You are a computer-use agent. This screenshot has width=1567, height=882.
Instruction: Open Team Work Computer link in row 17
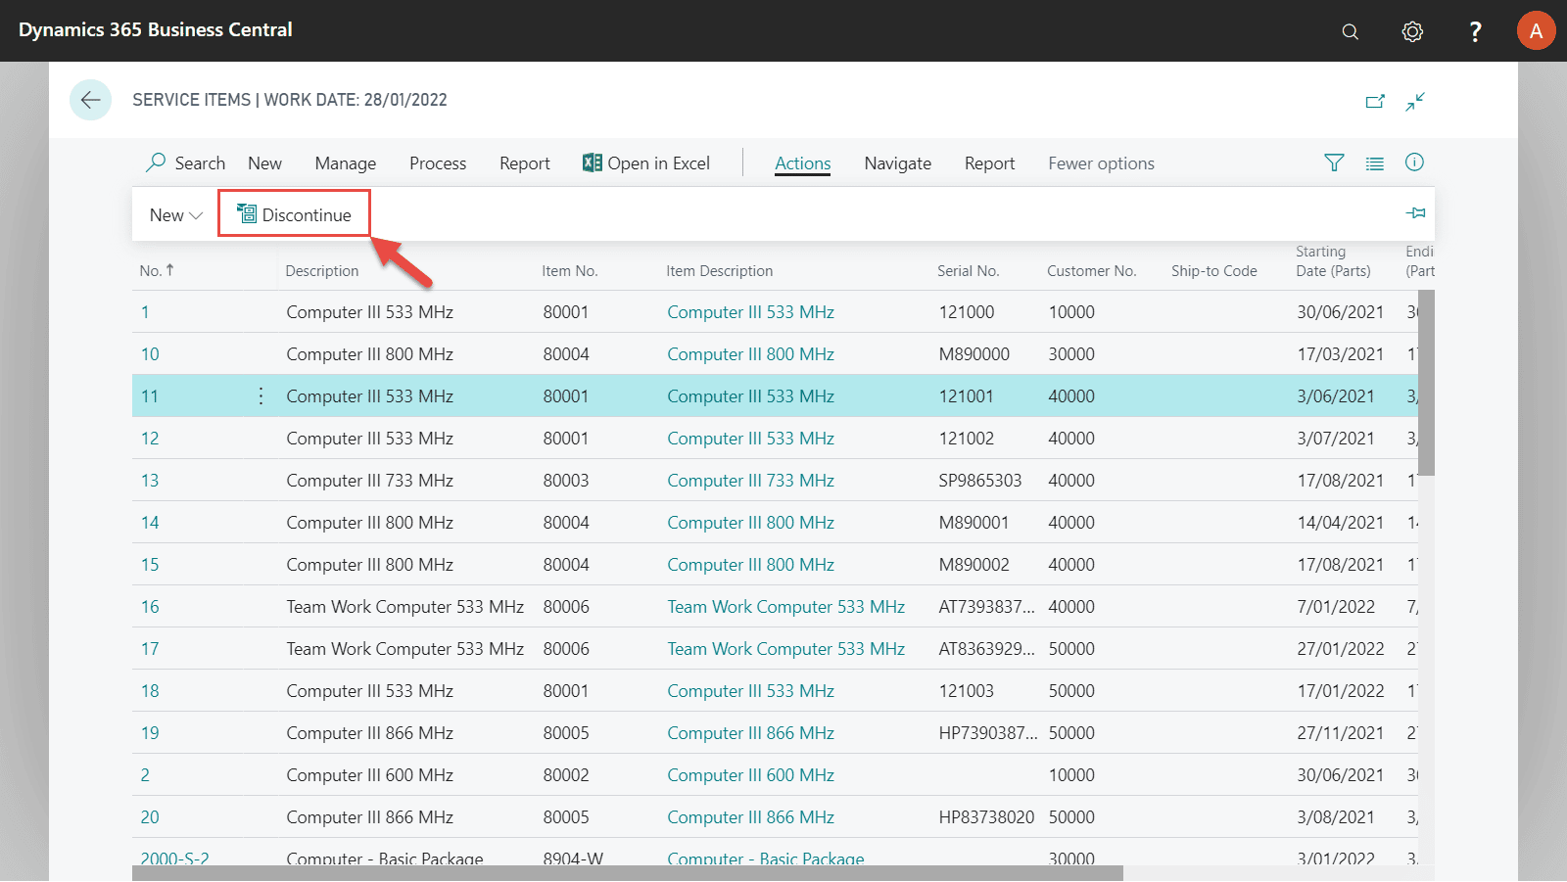pos(786,649)
